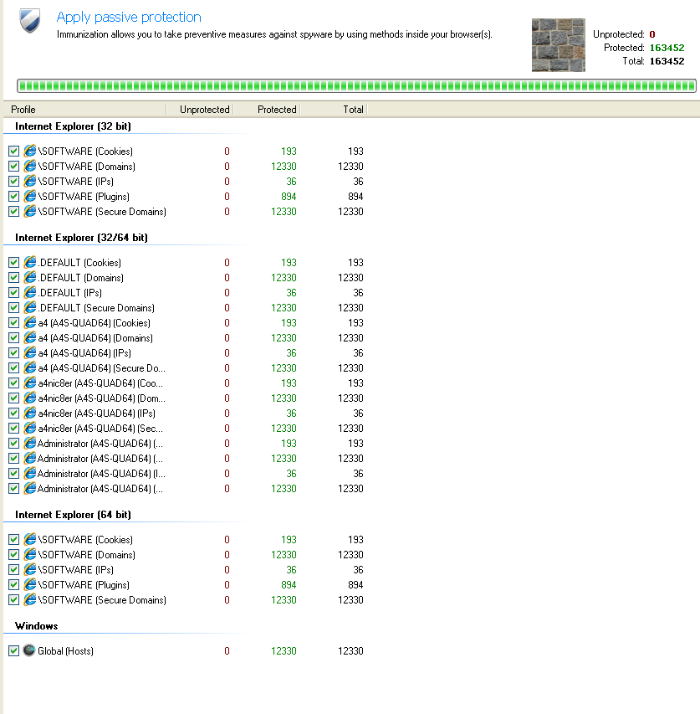The width and height of the screenshot is (700, 714).
Task: Toggle checkbox of Administrator row showing 36
Action: pyautogui.click(x=13, y=474)
